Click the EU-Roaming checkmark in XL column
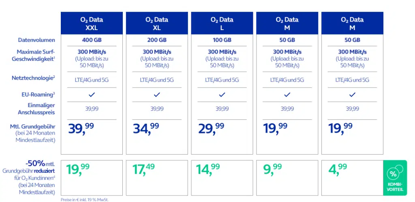 (157, 95)
